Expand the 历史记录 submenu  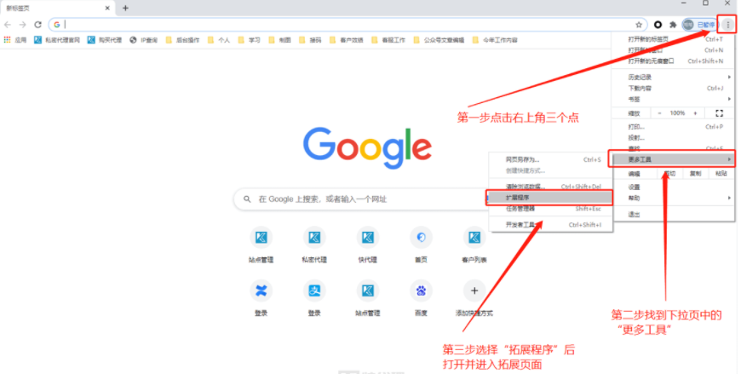(674, 77)
